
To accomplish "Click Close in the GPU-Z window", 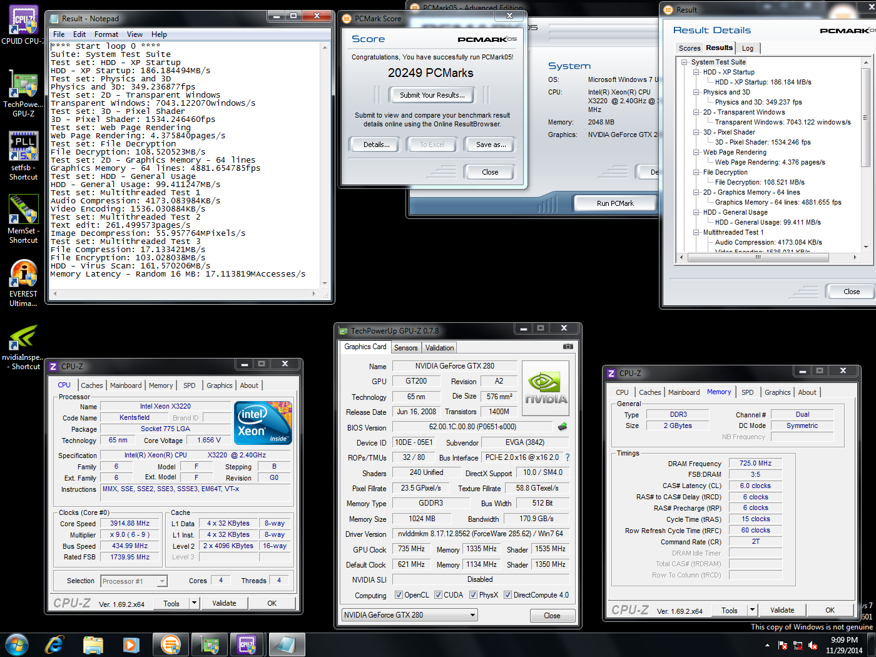I will point(552,616).
